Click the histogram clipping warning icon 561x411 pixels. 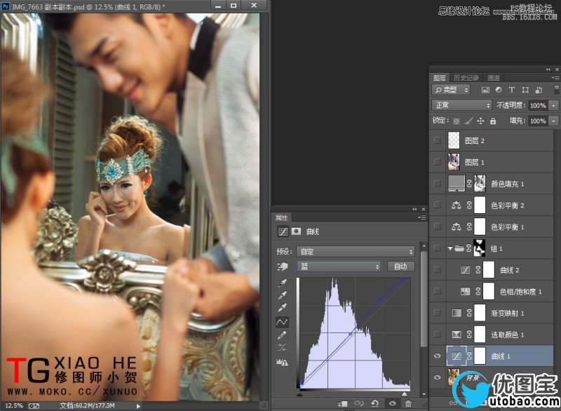click(x=282, y=363)
